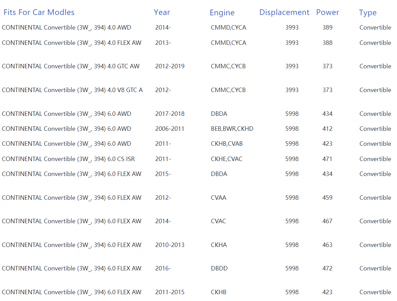Click the 4.0 FLEX AW model name

pyautogui.click(x=71, y=43)
